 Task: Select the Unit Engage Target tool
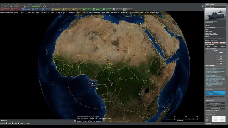(x=6, y=9)
